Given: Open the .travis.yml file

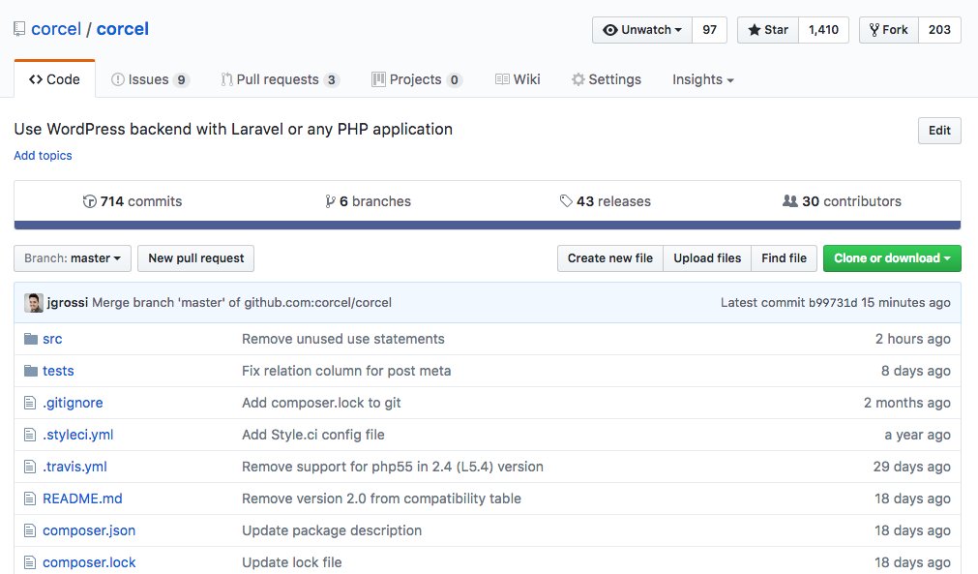Looking at the screenshot, I should tap(74, 467).
